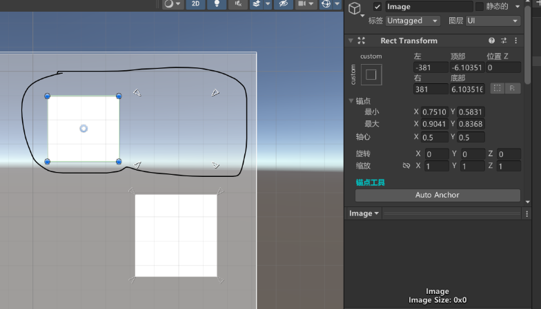Image resolution: width=541 pixels, height=309 pixels.
Task: Open the custom anchor presets box
Action: tap(371, 74)
